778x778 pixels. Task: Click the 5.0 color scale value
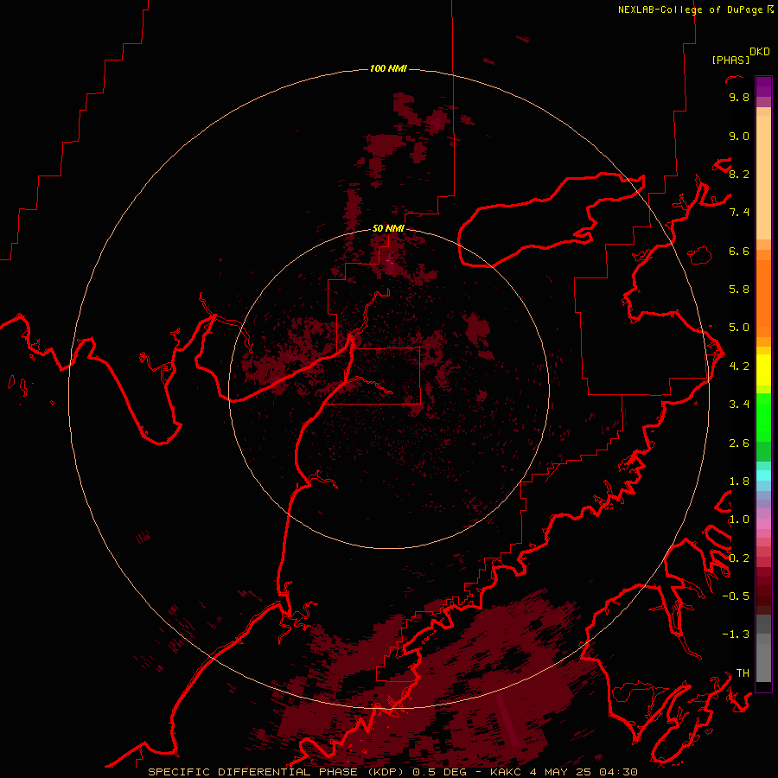pyautogui.click(x=739, y=328)
